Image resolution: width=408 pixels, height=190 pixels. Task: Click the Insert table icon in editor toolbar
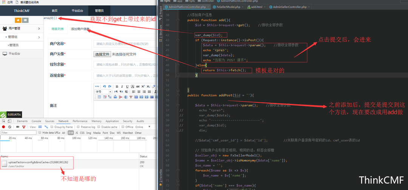(x=99, y=97)
